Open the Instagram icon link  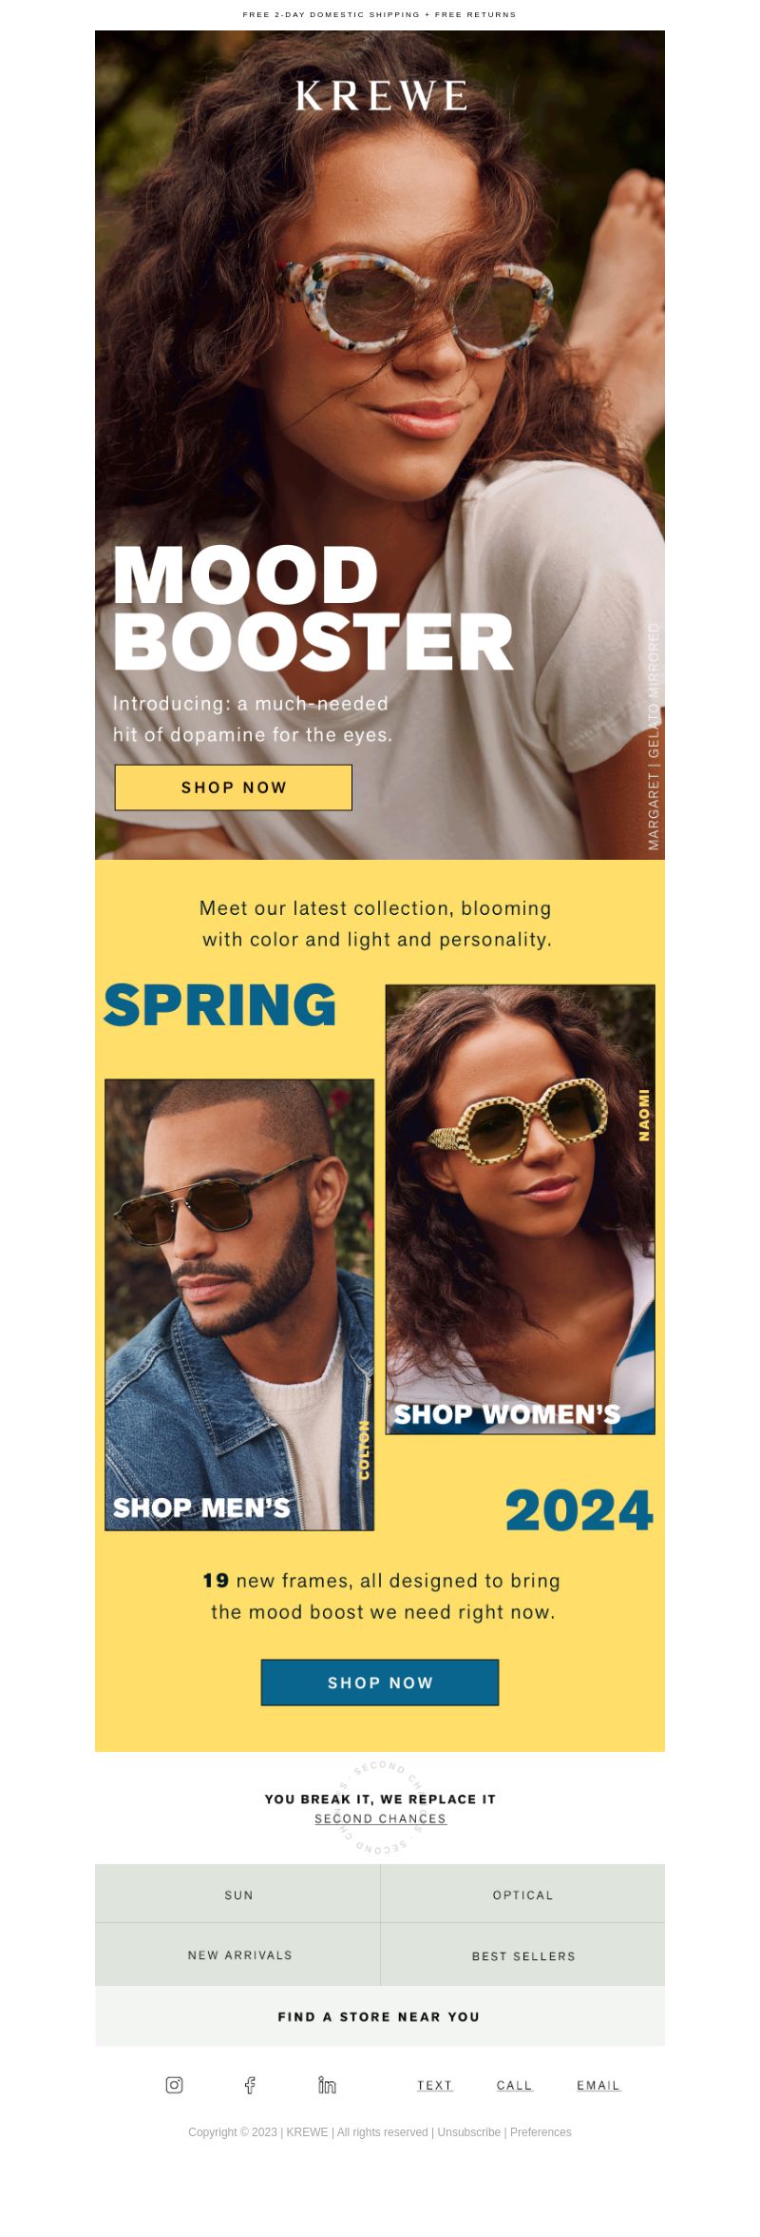(174, 2085)
